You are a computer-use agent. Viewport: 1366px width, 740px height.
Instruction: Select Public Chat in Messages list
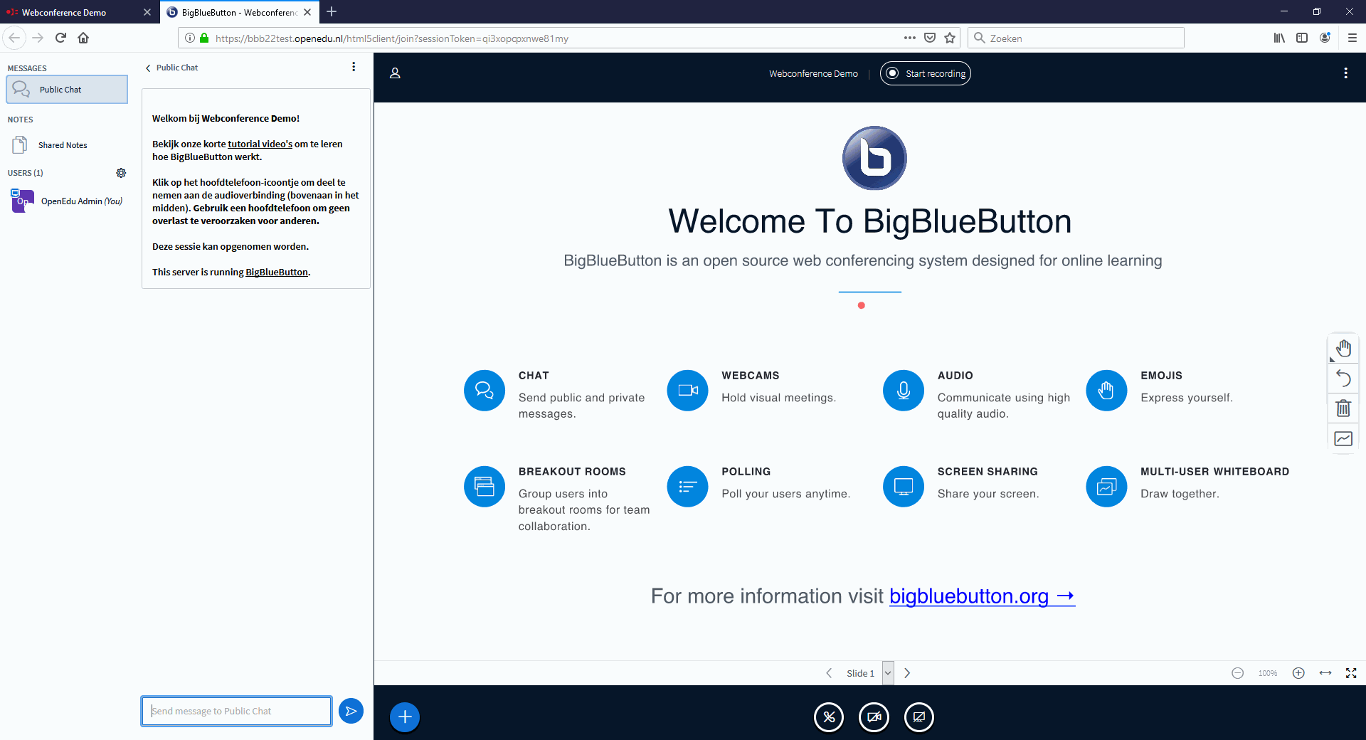click(x=67, y=90)
